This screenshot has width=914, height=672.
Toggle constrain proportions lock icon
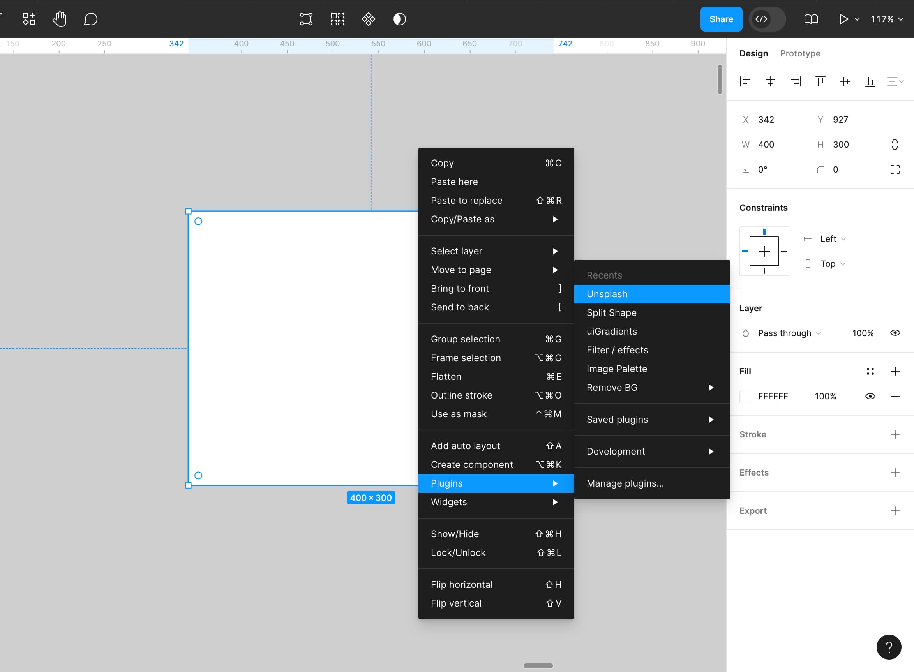point(895,145)
